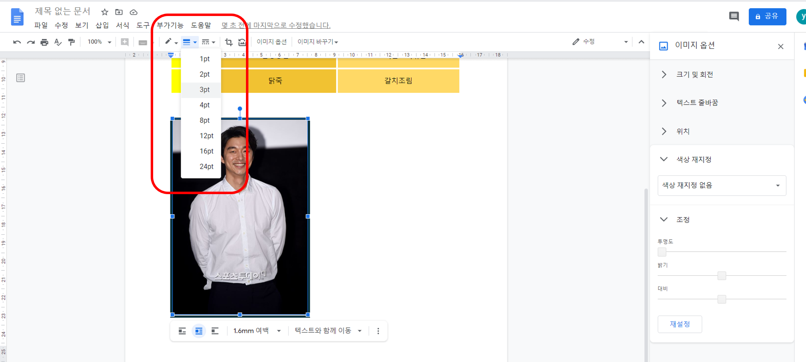The height and width of the screenshot is (362, 806).
Task: Click the 밝기 brightness slider
Action: 722,275
